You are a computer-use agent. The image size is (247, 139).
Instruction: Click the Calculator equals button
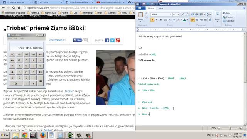click(41, 81)
